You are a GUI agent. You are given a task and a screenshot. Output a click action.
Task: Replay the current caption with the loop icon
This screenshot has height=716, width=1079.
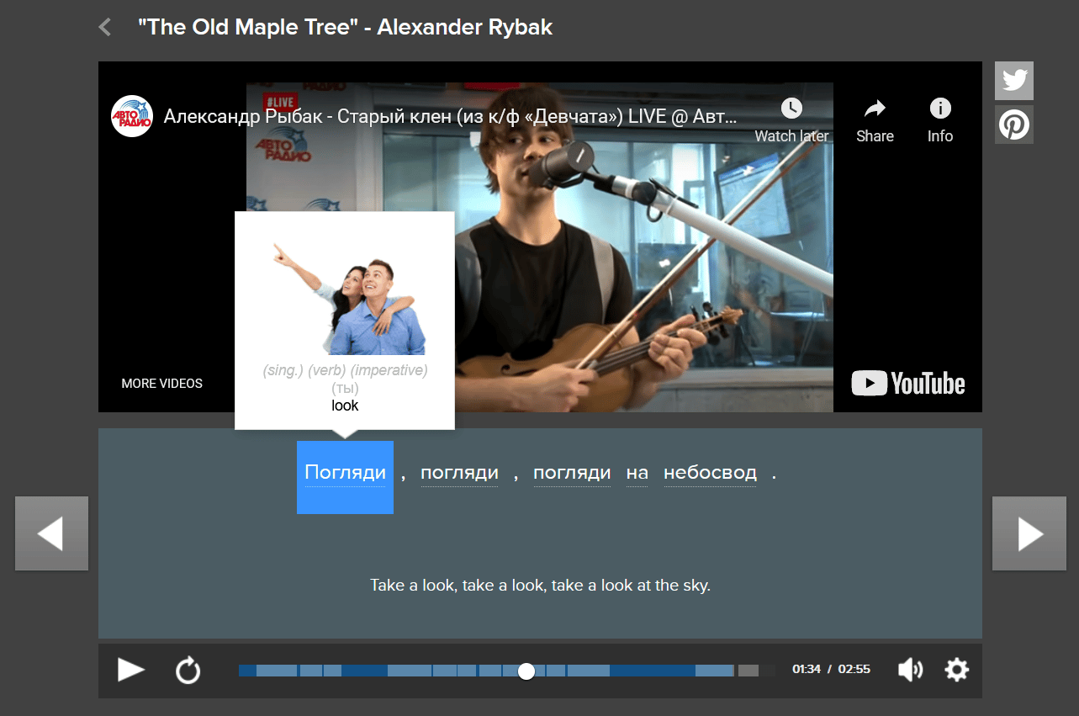tap(188, 671)
